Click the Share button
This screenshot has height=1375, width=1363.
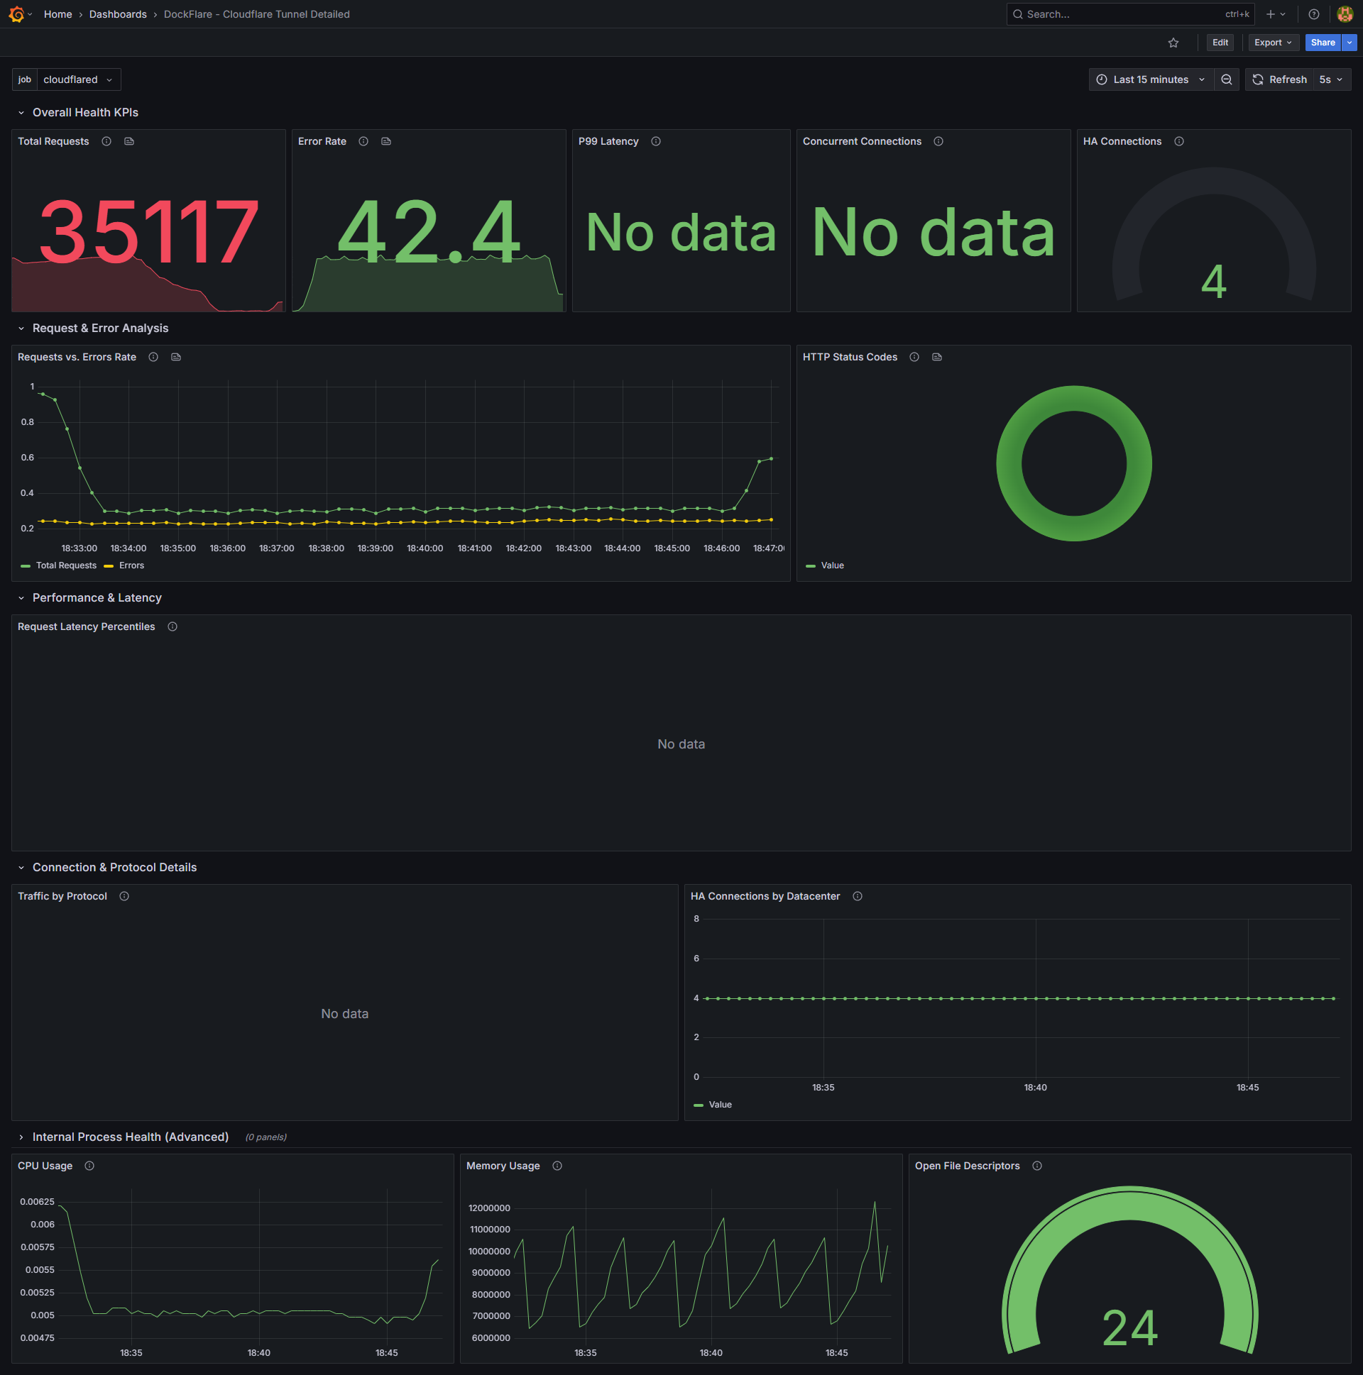[1323, 43]
